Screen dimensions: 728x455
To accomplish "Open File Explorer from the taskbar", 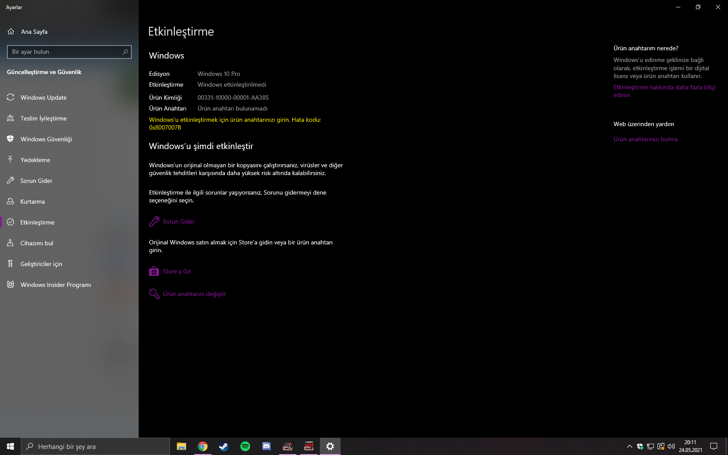I will [182, 446].
